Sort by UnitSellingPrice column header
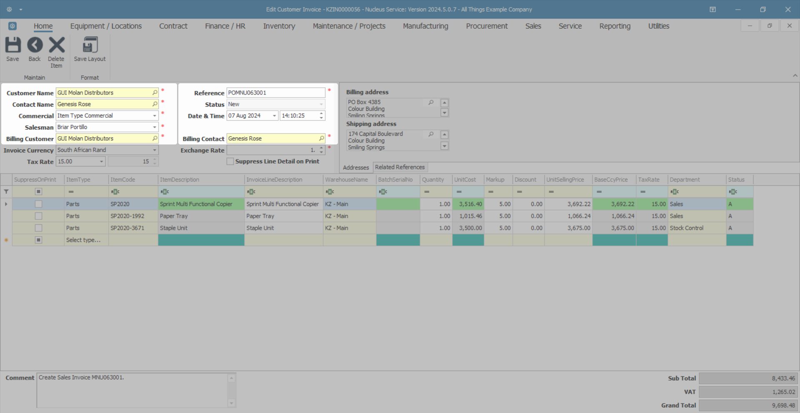The height and width of the screenshot is (413, 800). [x=568, y=179]
